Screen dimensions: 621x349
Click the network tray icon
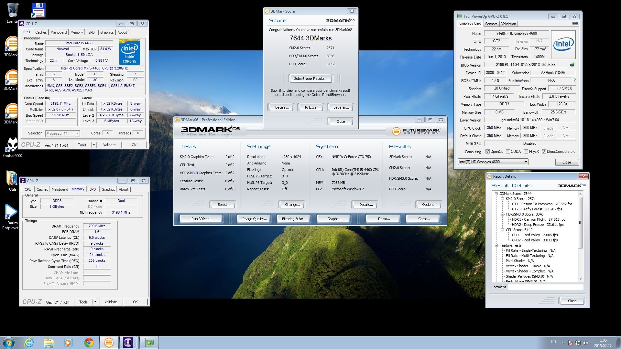578,343
